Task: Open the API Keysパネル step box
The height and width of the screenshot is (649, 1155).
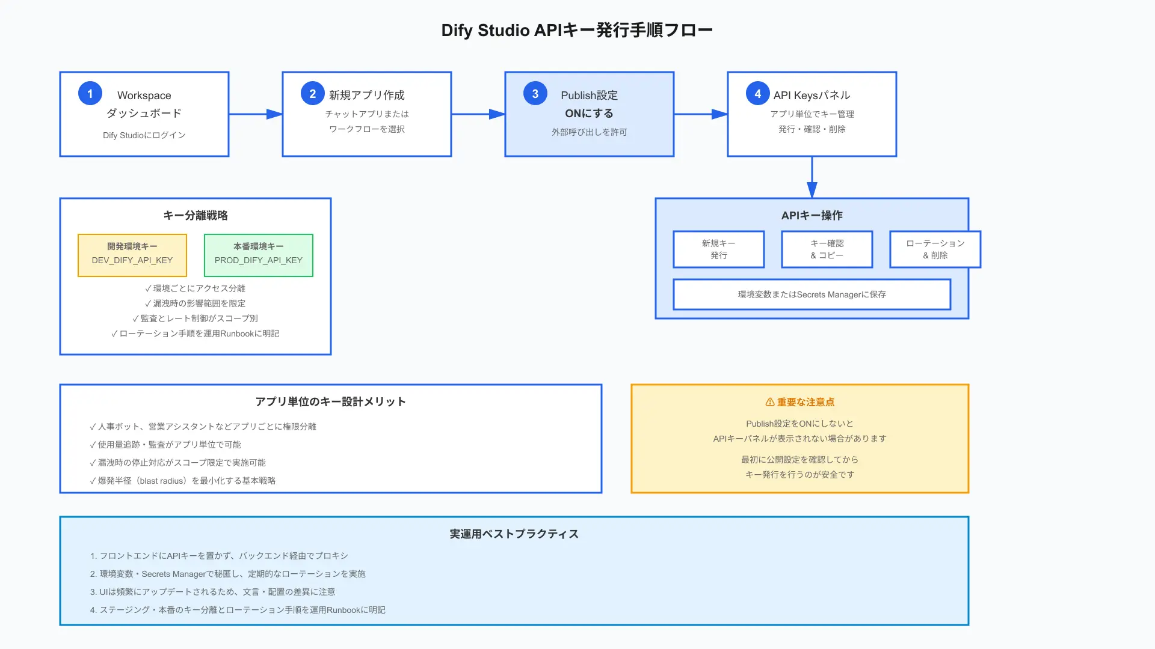Action: [812, 114]
